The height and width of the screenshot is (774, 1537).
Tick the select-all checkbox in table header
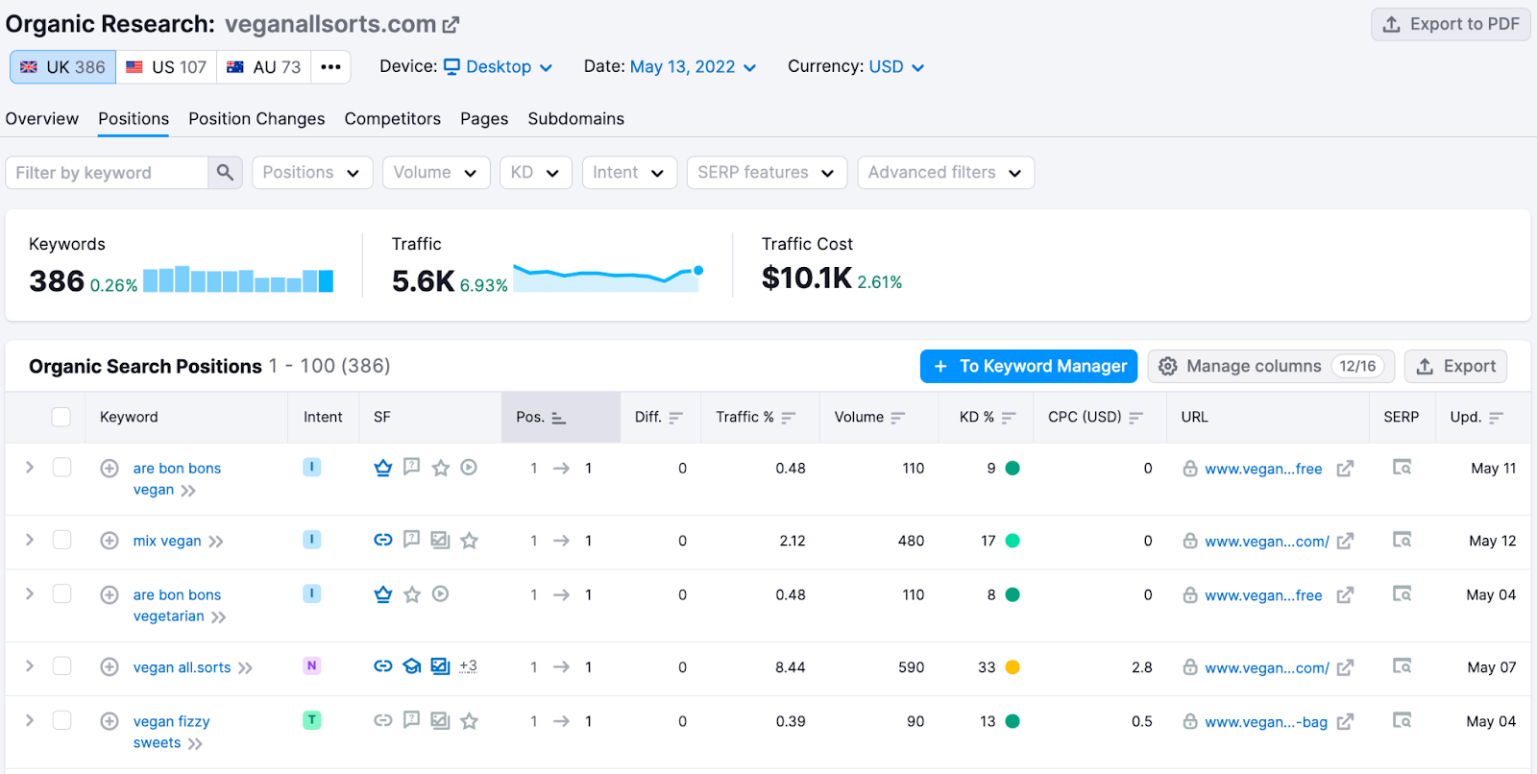pos(61,417)
